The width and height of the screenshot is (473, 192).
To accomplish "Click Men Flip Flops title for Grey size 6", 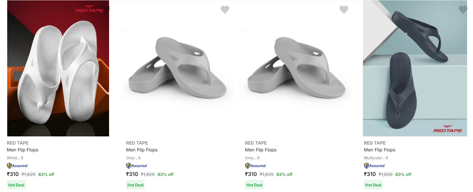I will point(142,150).
